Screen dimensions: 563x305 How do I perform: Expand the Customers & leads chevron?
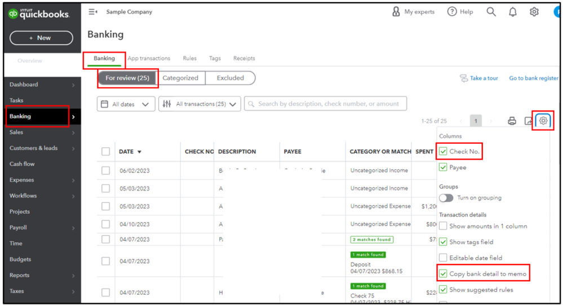pos(73,148)
